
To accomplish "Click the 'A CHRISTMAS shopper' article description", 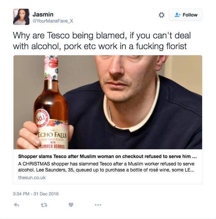I will [106, 167].
